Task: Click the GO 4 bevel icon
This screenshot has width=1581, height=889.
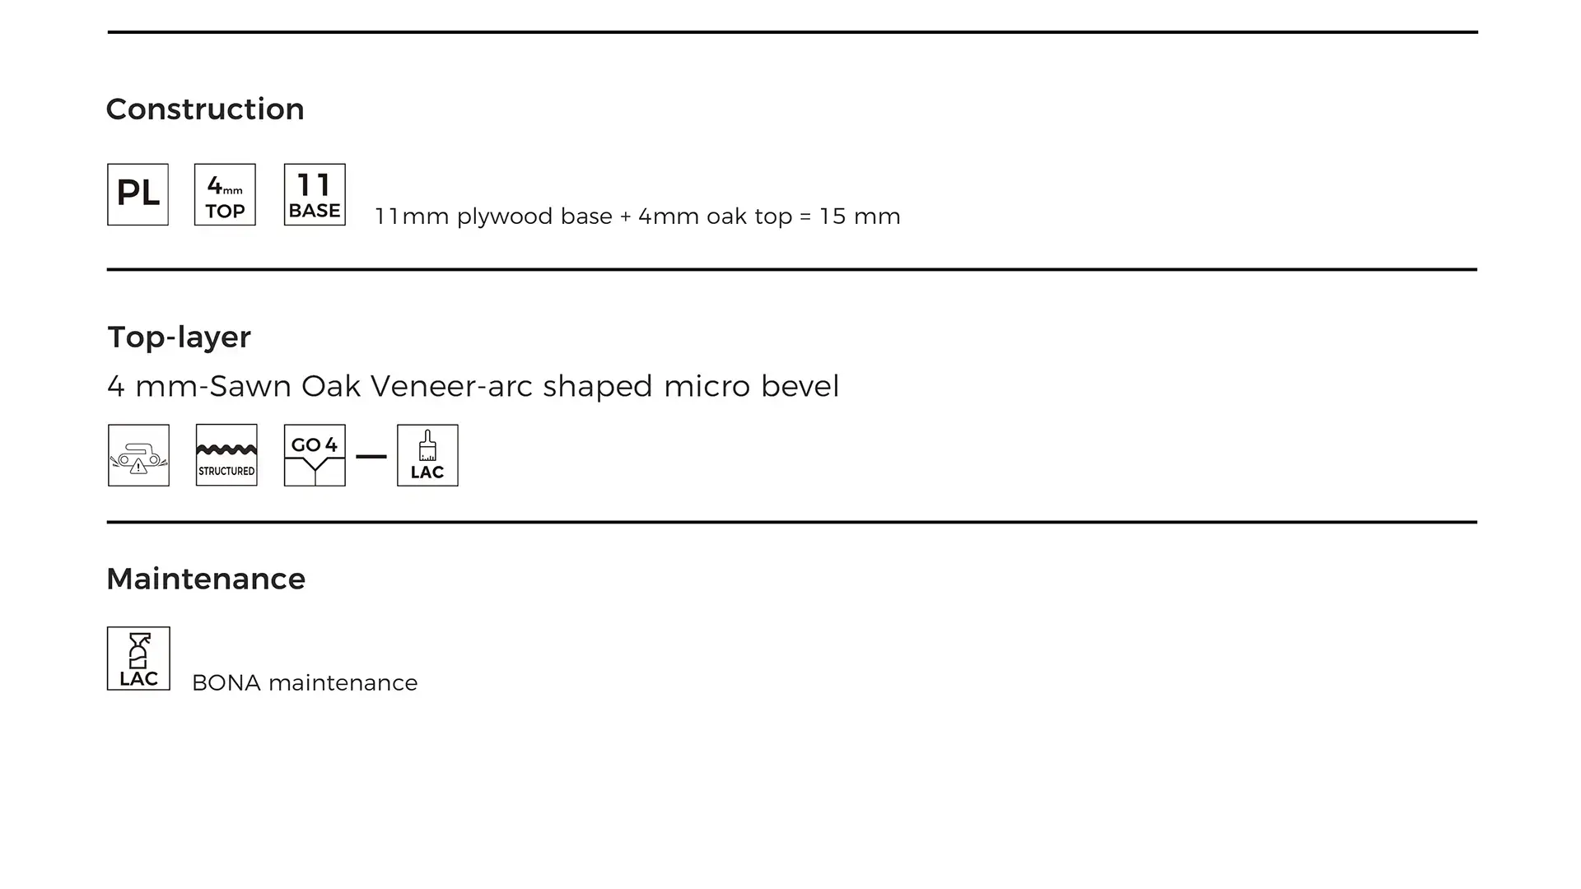Action: [315, 455]
